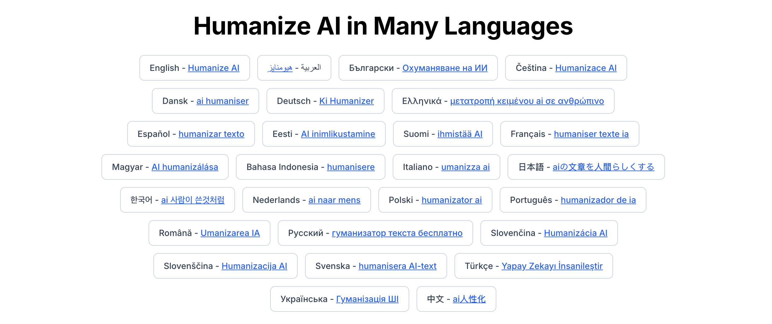Click the 'English' language label
Viewport: 772px width, 324px height.
[x=164, y=68]
